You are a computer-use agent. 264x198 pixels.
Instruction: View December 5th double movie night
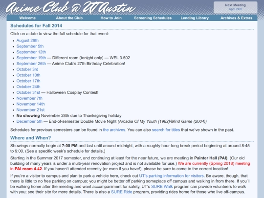(29, 121)
